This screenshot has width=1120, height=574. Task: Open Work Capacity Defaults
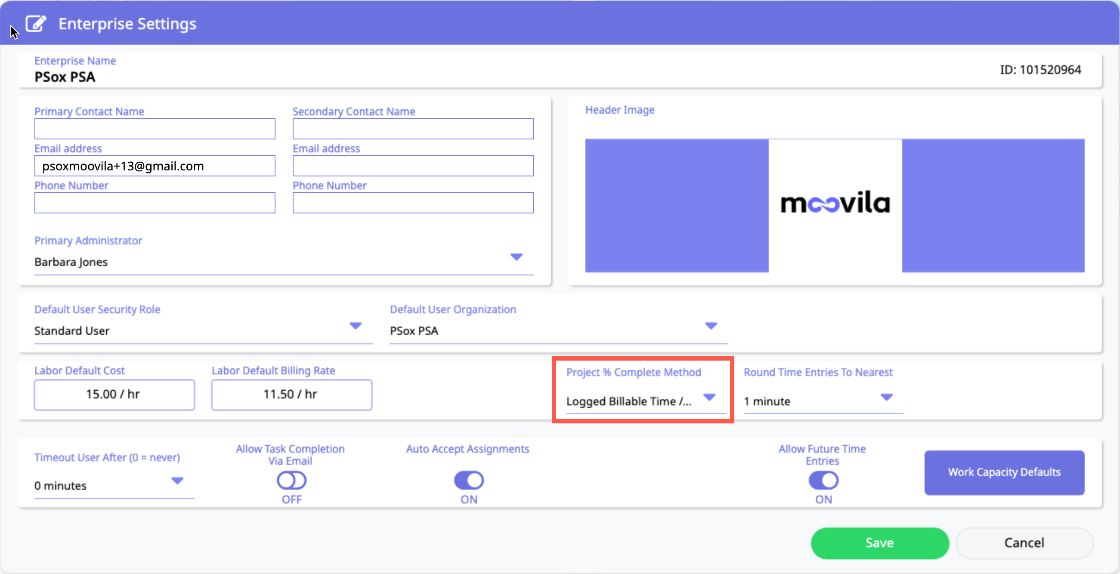click(x=1004, y=472)
